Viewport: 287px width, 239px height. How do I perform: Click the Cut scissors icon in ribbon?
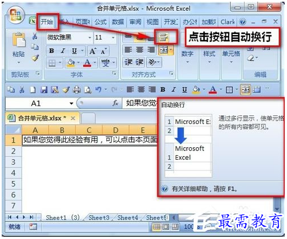(x=35, y=36)
